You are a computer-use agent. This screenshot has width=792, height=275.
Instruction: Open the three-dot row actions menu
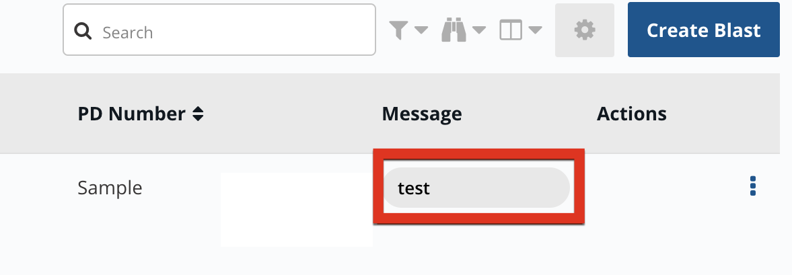[753, 186]
